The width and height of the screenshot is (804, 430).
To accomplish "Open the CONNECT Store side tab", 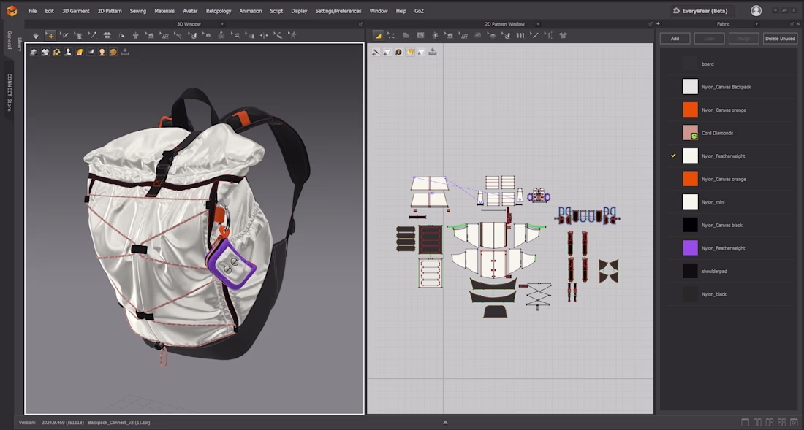I will pyautogui.click(x=10, y=93).
